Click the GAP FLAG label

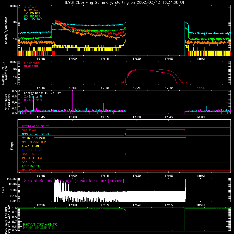click(29, 130)
